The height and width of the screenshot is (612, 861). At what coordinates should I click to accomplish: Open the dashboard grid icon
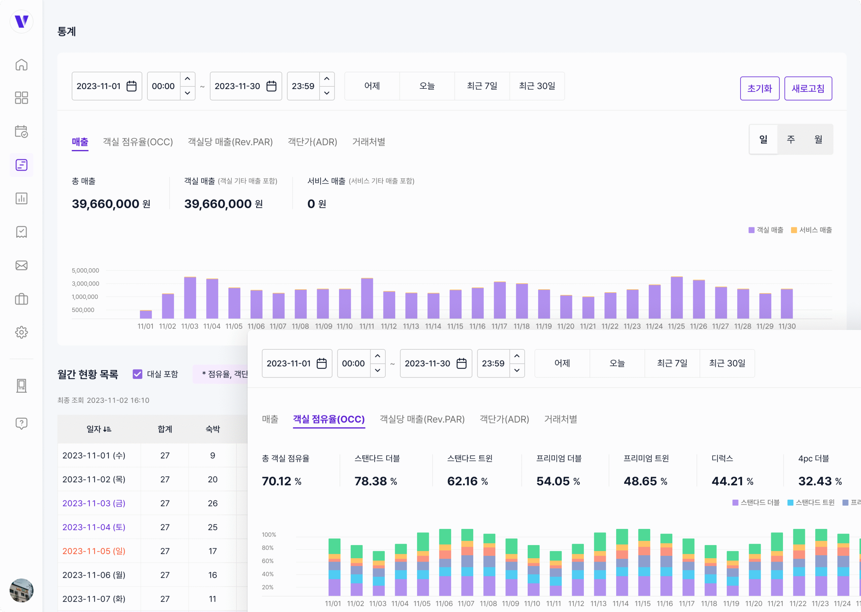click(x=22, y=98)
